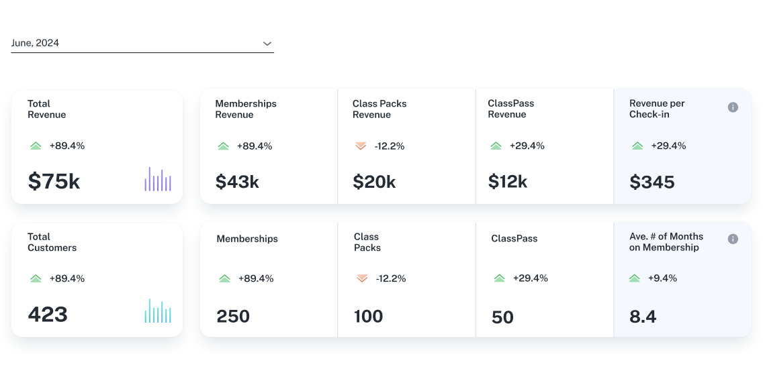Image resolution: width=763 pixels, height=381 pixels.
Task: Click the info icon on Revenue per Check-in
Action: click(x=733, y=107)
